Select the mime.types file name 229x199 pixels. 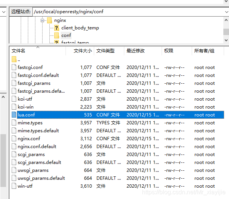30,123
